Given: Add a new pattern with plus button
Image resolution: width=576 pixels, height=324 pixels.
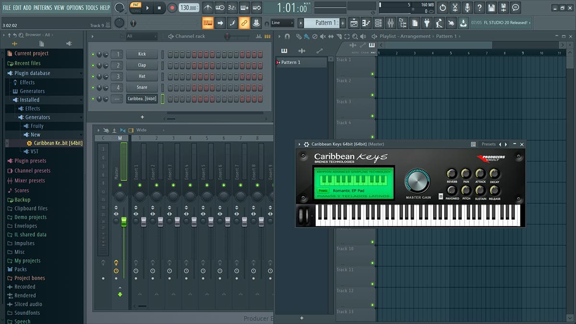Looking at the screenshot, I should click(x=343, y=23).
